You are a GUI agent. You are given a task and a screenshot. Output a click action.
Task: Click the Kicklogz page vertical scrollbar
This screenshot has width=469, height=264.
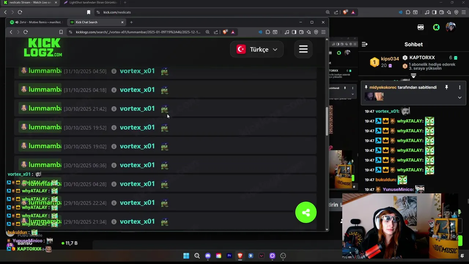point(327,121)
